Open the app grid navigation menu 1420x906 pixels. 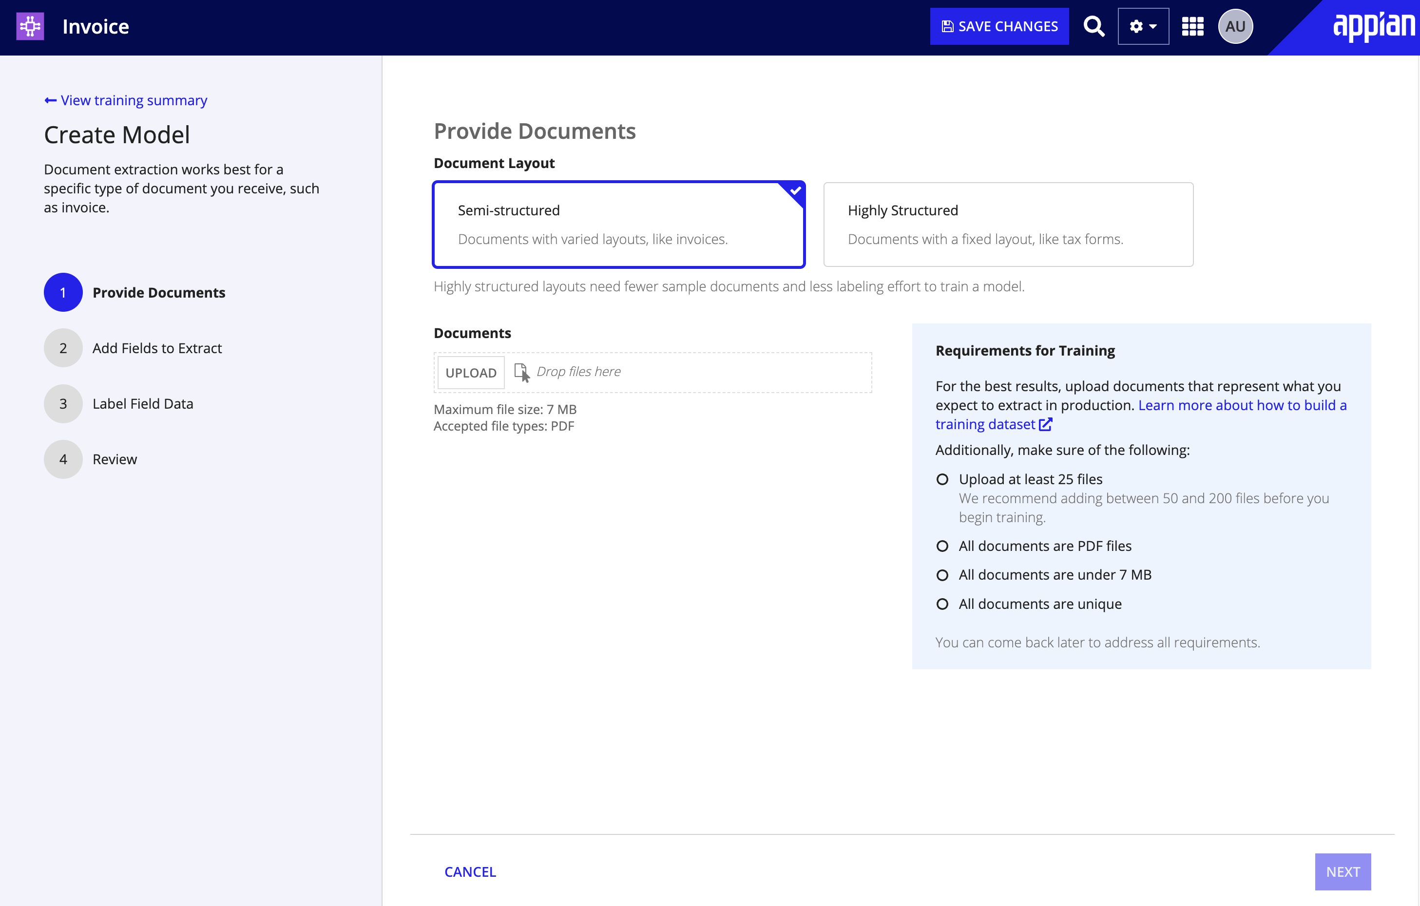[x=1192, y=26]
